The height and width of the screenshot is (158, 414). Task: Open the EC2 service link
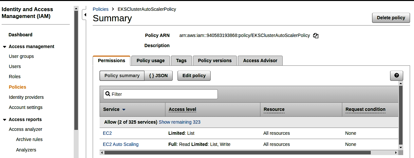[107, 133]
